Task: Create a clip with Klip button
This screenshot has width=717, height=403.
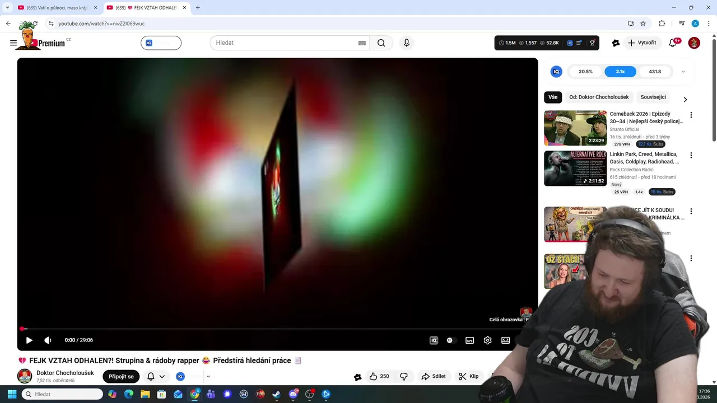Action: point(469,377)
